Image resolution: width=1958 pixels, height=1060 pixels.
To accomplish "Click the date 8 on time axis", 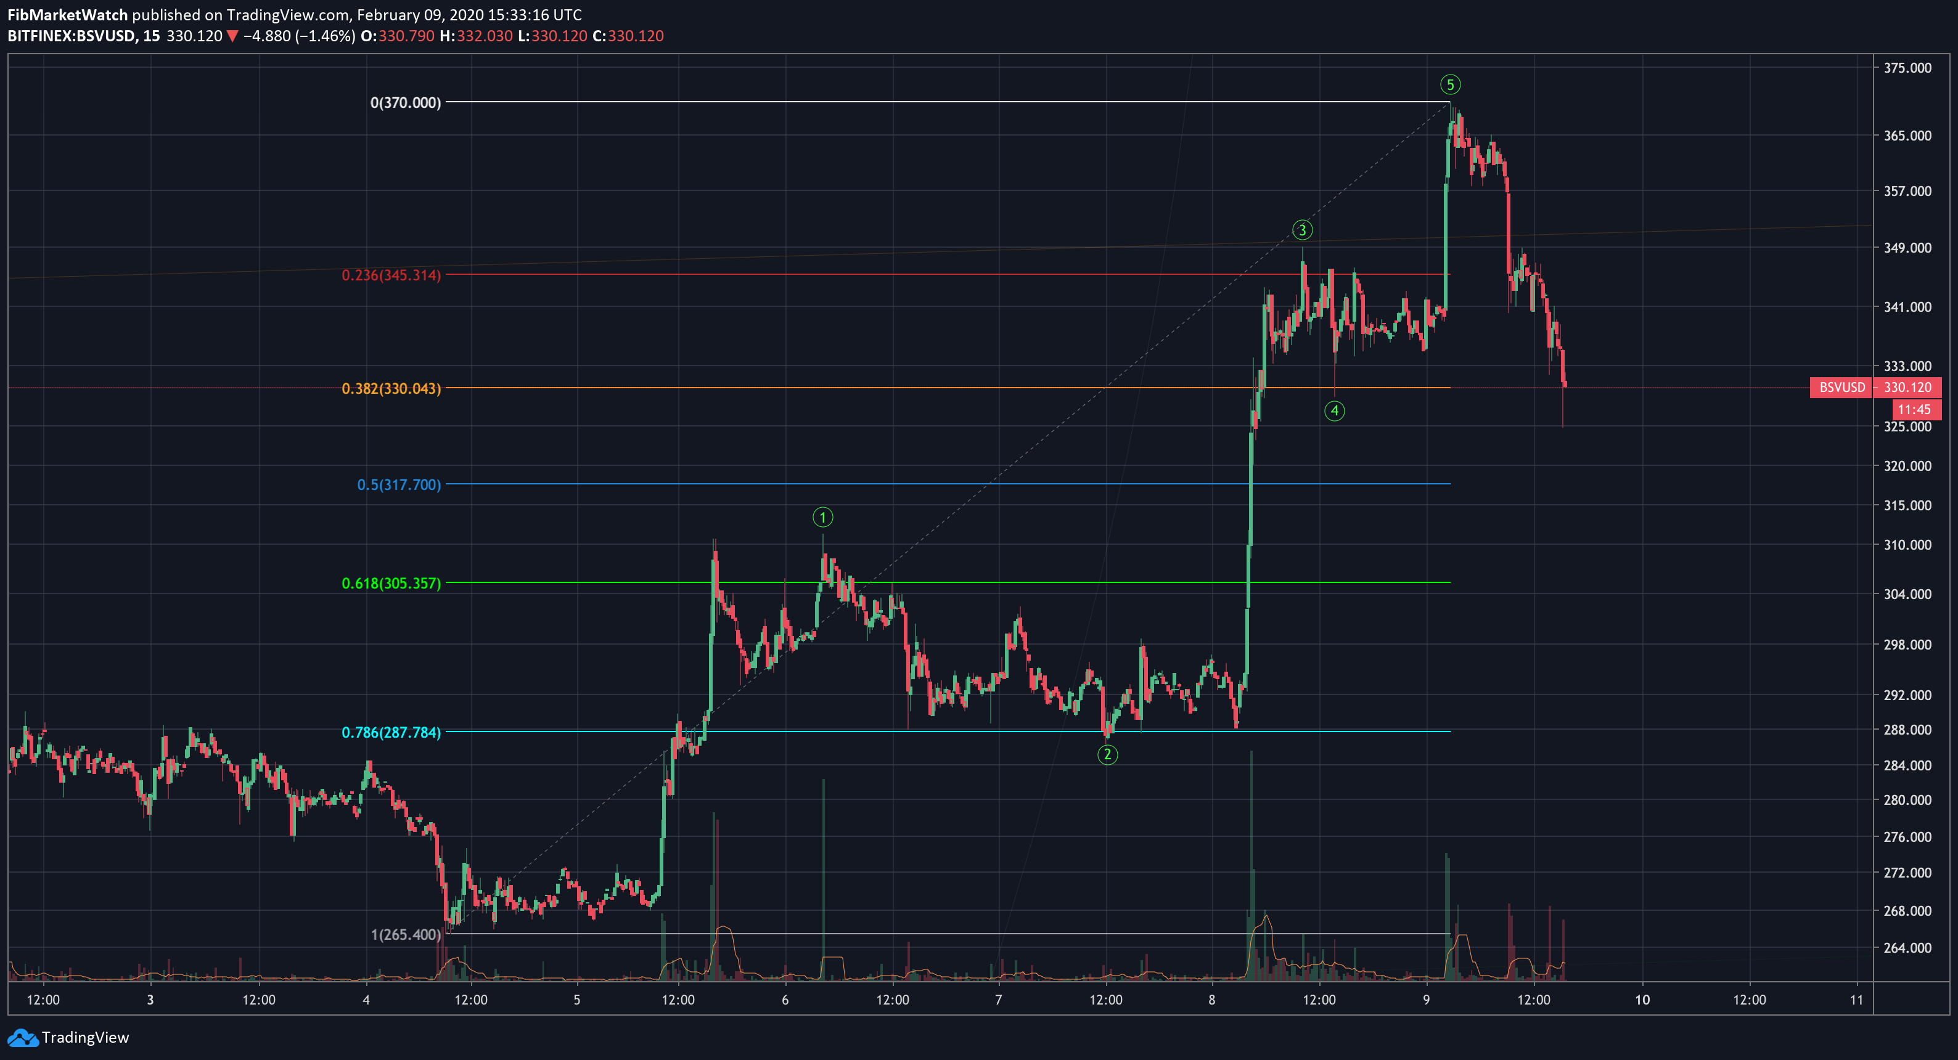I will pos(1213,1000).
